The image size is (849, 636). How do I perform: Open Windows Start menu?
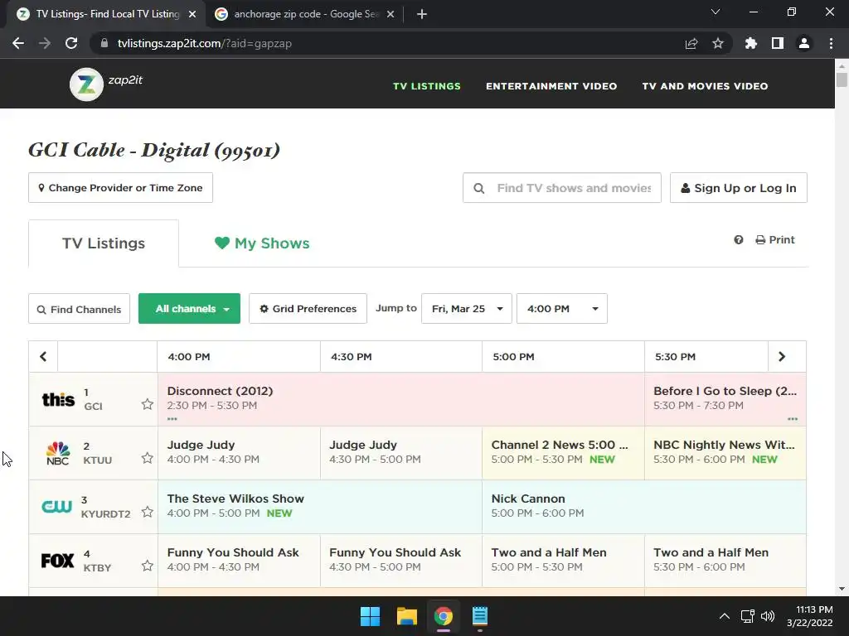coord(371,616)
